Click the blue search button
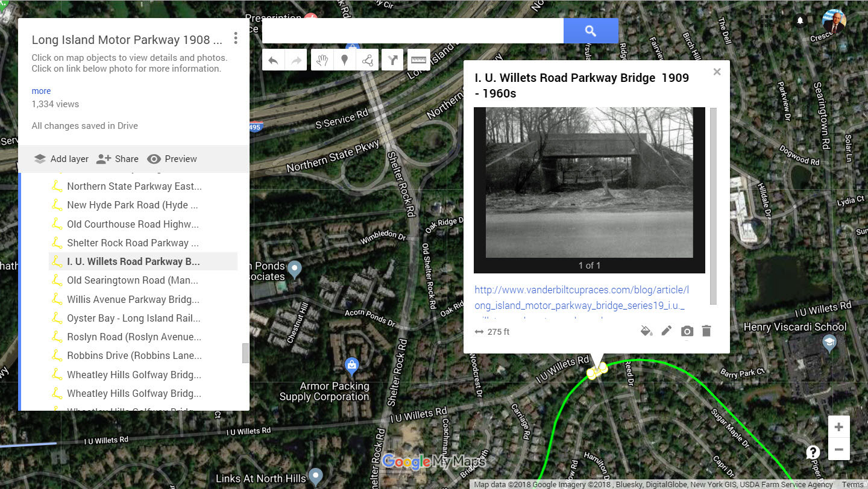Viewport: 868px width, 489px height. pos(591,31)
